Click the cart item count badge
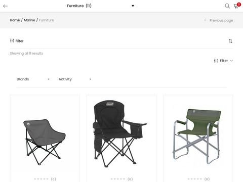This screenshot has height=182, width=243. pos(239,5)
